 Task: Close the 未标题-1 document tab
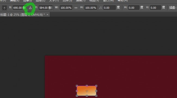click(x=47, y=14)
